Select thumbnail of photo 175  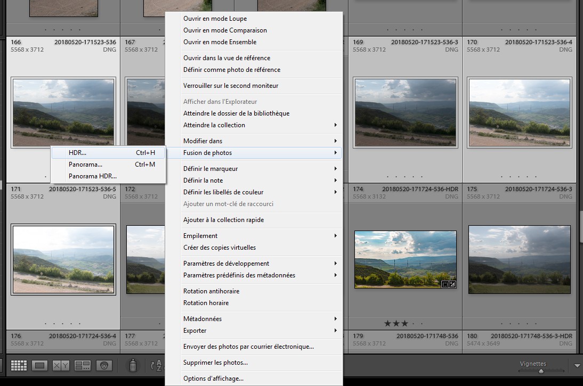pyautogui.click(x=520, y=259)
